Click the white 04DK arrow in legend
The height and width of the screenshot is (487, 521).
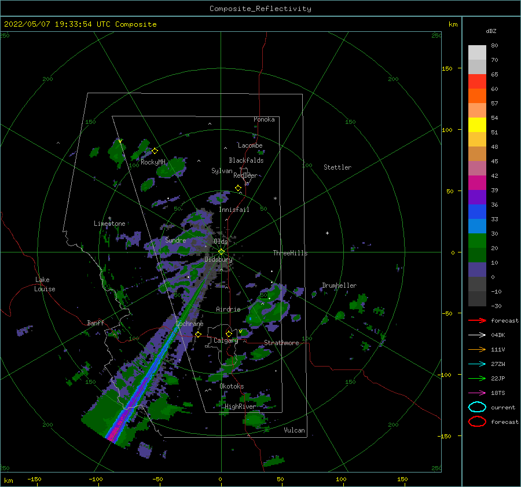477,335
